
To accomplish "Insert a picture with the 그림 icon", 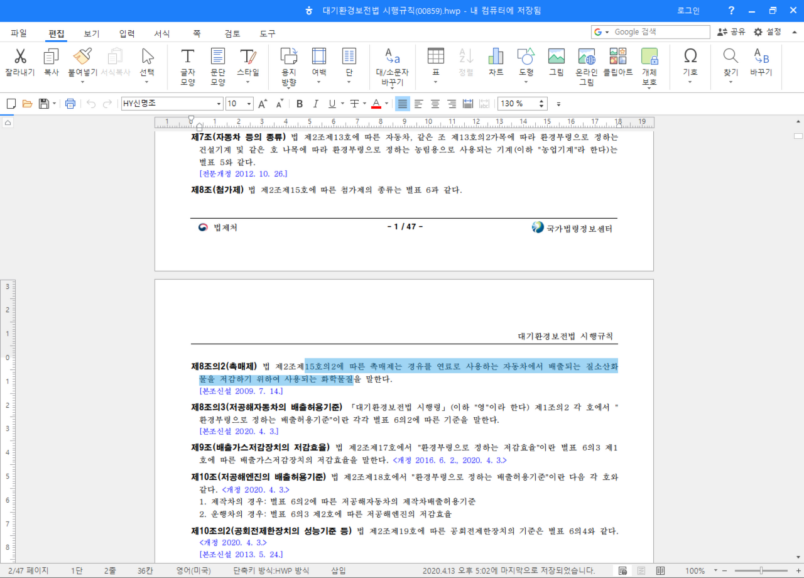I will [557, 57].
